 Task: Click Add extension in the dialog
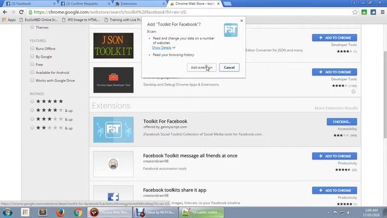[201, 67]
